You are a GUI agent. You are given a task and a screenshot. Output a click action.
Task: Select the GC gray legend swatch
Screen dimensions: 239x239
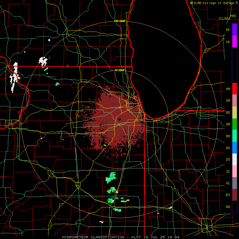(x=234, y=183)
